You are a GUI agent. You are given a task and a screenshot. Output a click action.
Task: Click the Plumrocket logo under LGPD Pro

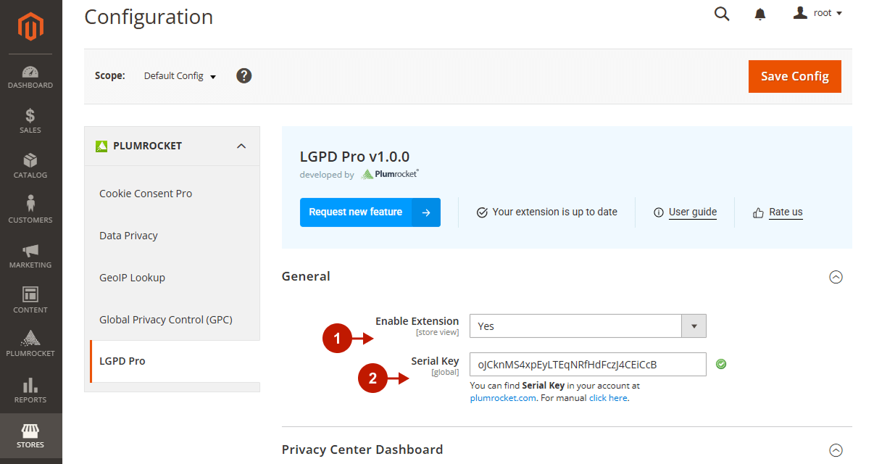(x=390, y=174)
